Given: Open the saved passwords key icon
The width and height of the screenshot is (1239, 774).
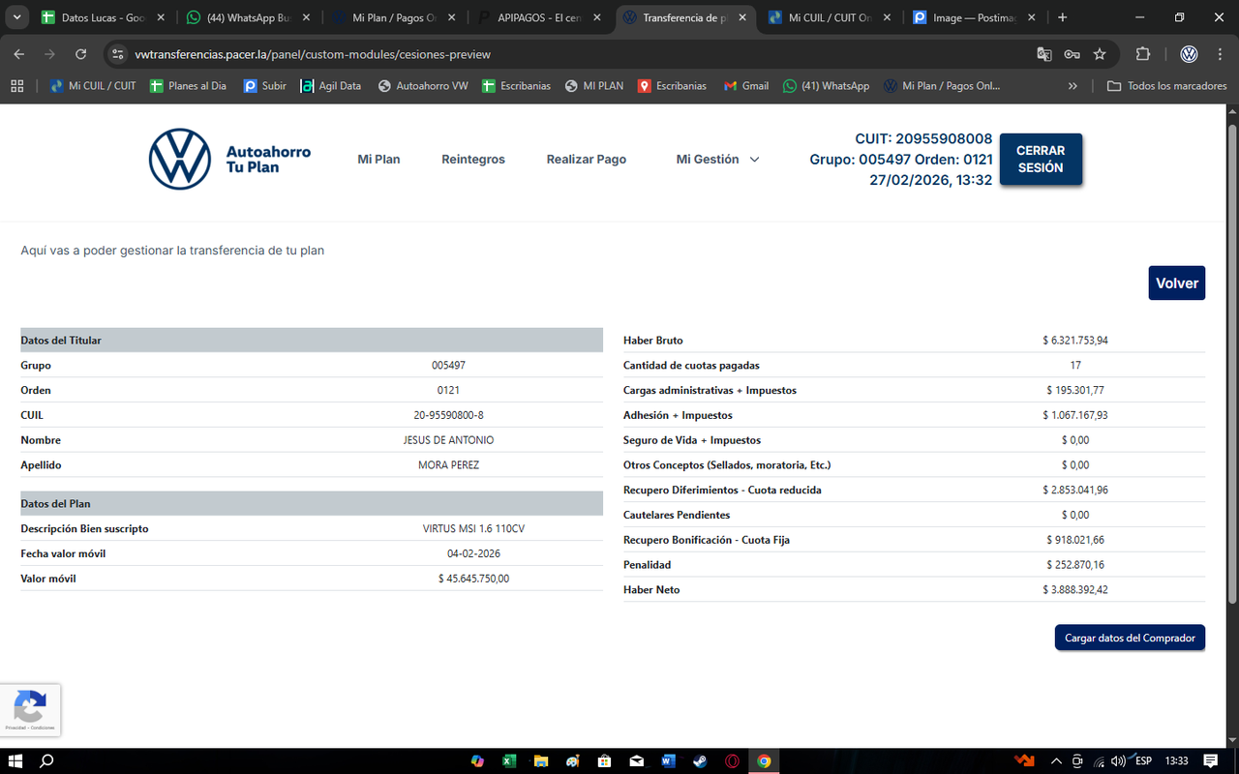Looking at the screenshot, I should pos(1072,54).
